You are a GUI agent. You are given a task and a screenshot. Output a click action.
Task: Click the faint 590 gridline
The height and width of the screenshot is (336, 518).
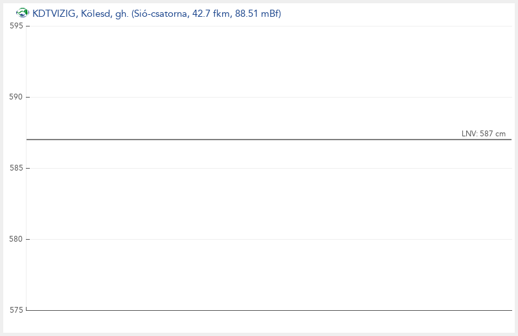[259, 97]
